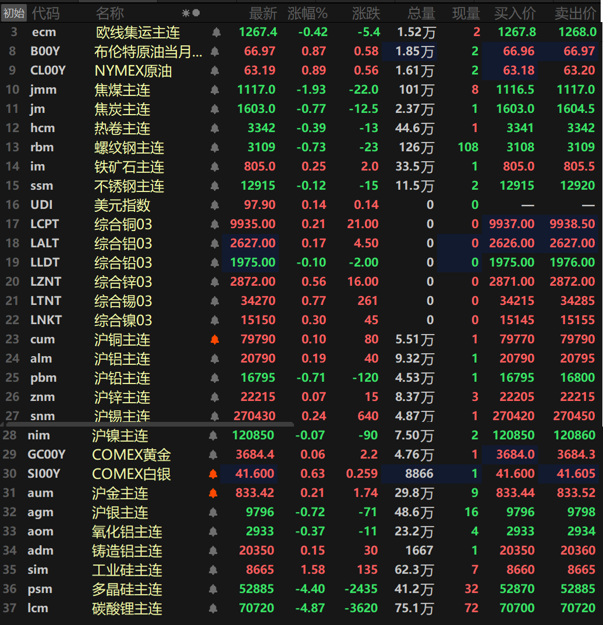The height and width of the screenshot is (625, 603).
Task: Sort quotes by 最新 price header
Action: click(263, 13)
